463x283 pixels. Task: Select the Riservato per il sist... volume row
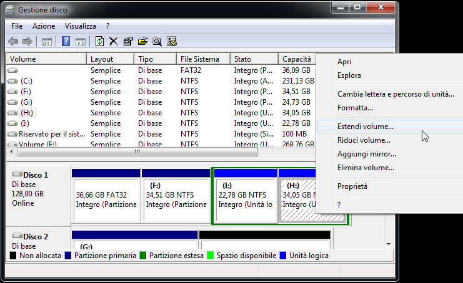(161, 134)
